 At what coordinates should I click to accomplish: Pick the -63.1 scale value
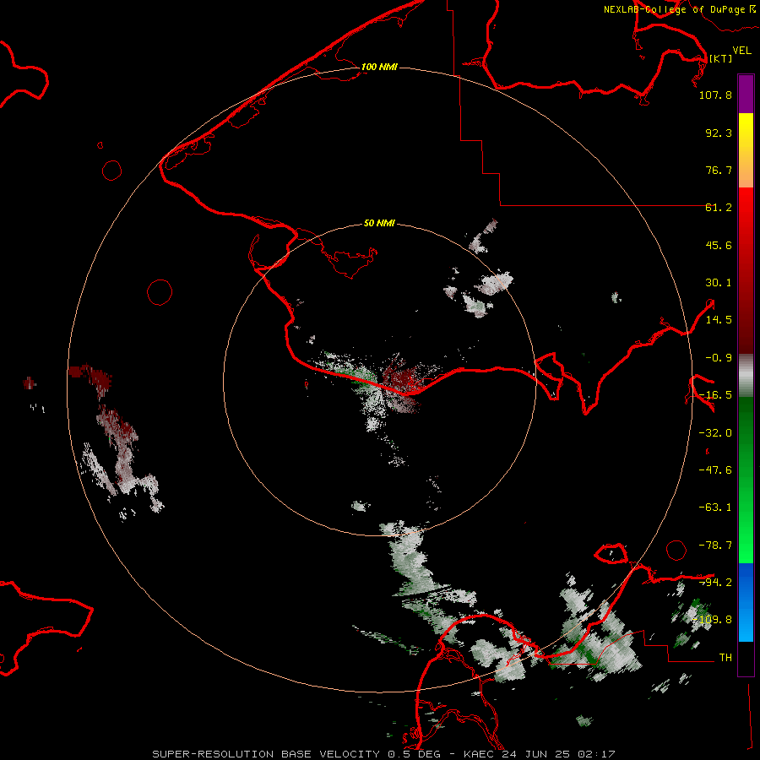[715, 508]
